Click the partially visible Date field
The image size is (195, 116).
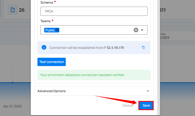point(166,36)
